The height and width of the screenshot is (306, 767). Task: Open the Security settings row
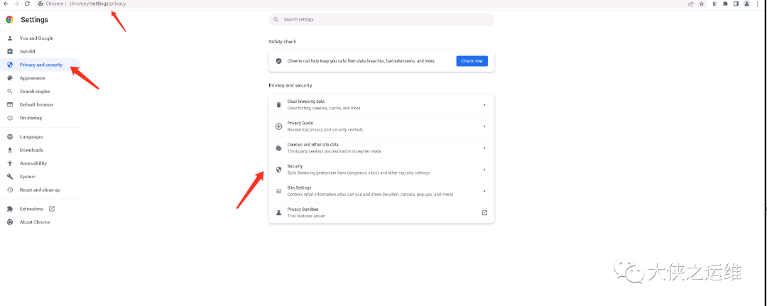click(x=381, y=169)
